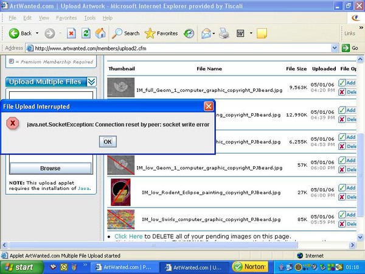Click the green Go button
Image resolution: width=365 pixels, height=274 pixels.
[x=350, y=48]
